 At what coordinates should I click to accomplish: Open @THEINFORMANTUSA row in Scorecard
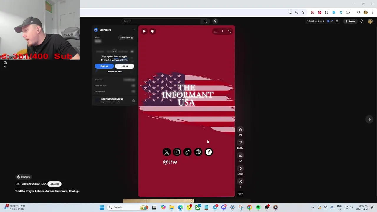click(114, 100)
